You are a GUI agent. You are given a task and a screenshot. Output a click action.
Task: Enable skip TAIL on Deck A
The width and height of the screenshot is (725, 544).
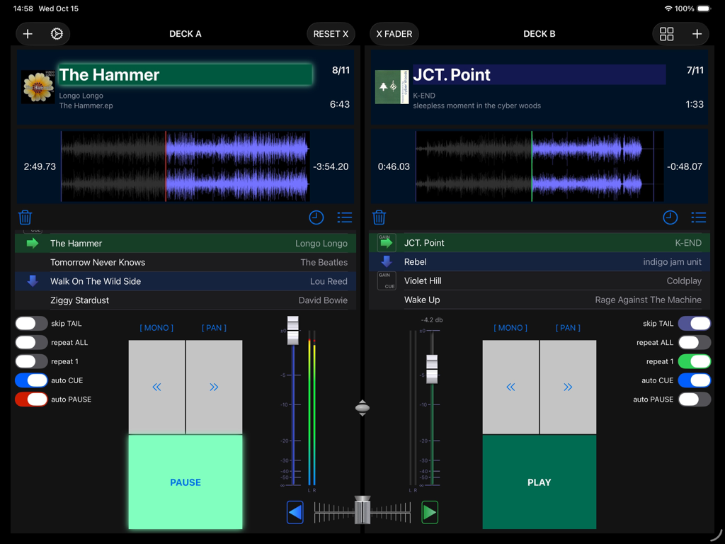(x=31, y=324)
